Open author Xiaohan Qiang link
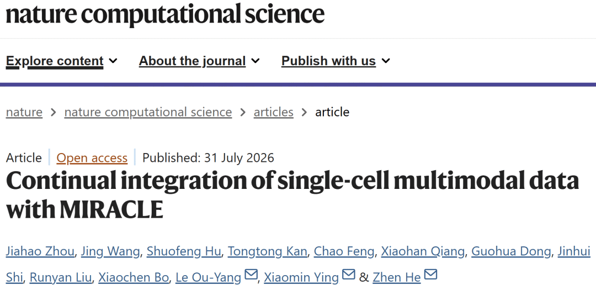Viewport: 596px width, 290px height. 423,251
